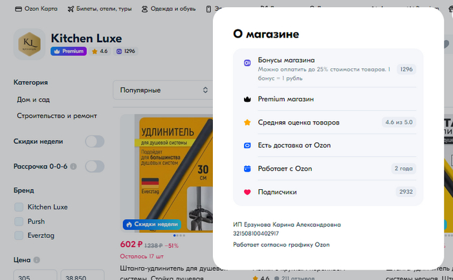Viewport: 453px width, 280px height.
Task: Click the clothing hanger icon
Action: tap(145, 9)
